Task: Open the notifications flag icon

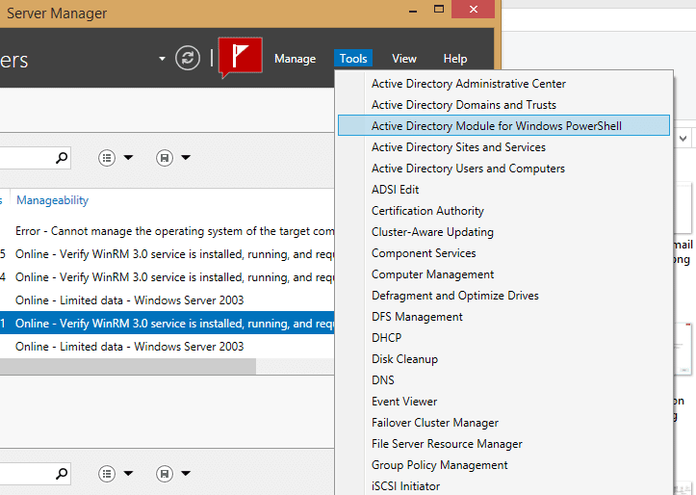Action: (x=240, y=57)
